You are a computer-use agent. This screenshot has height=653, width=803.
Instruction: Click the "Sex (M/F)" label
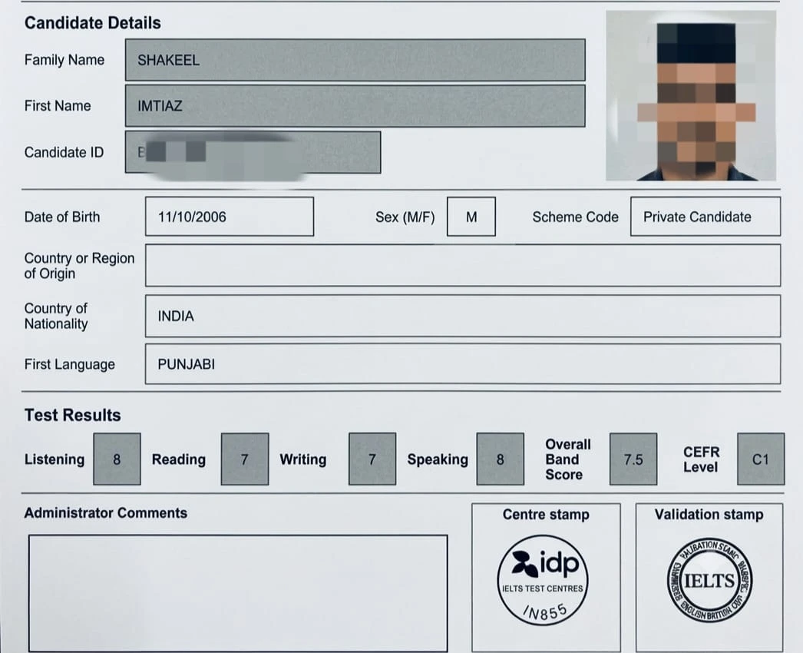pyautogui.click(x=405, y=217)
